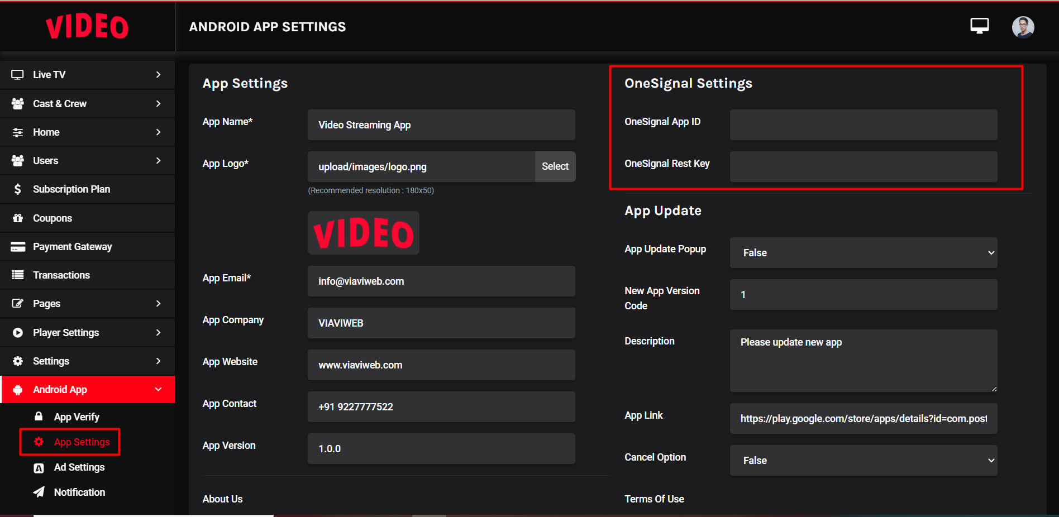Click the Cast & Crew people icon
This screenshot has height=517, width=1059.
(18, 103)
